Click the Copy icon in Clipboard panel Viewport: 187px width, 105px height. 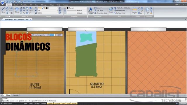click(x=151, y=10)
